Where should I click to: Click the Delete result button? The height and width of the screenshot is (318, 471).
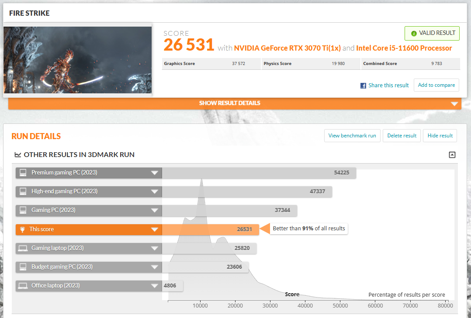[402, 136]
